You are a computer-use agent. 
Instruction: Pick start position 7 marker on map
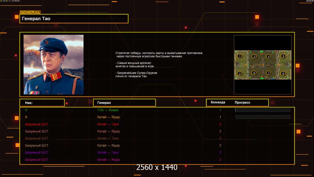click(269, 73)
